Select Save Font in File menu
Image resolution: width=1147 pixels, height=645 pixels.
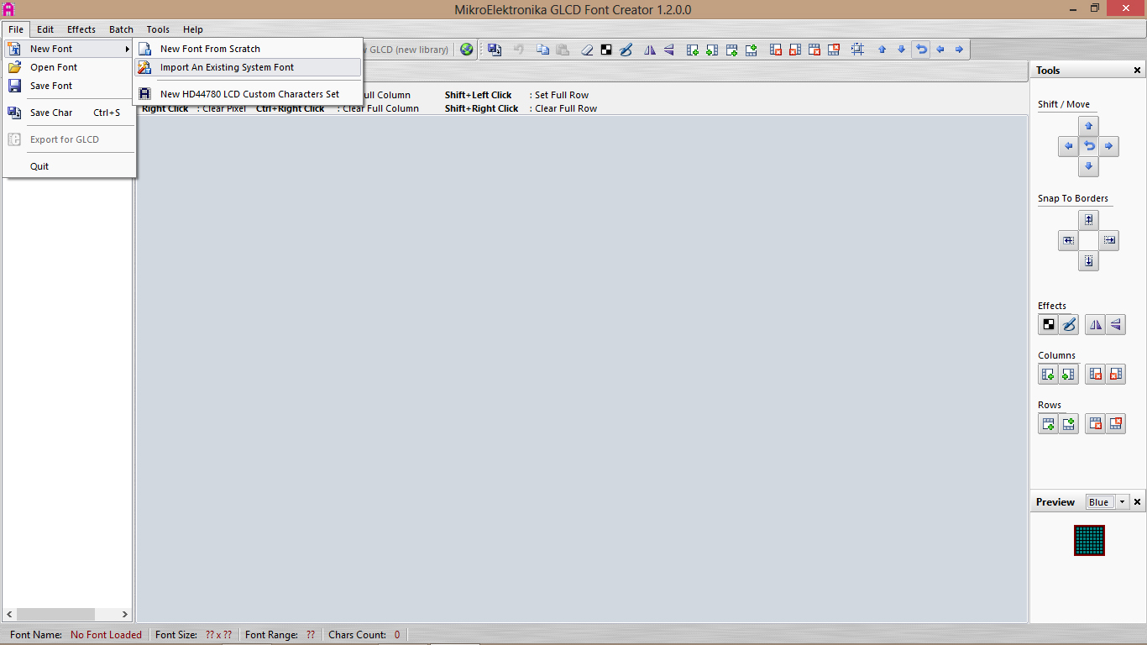69,86
